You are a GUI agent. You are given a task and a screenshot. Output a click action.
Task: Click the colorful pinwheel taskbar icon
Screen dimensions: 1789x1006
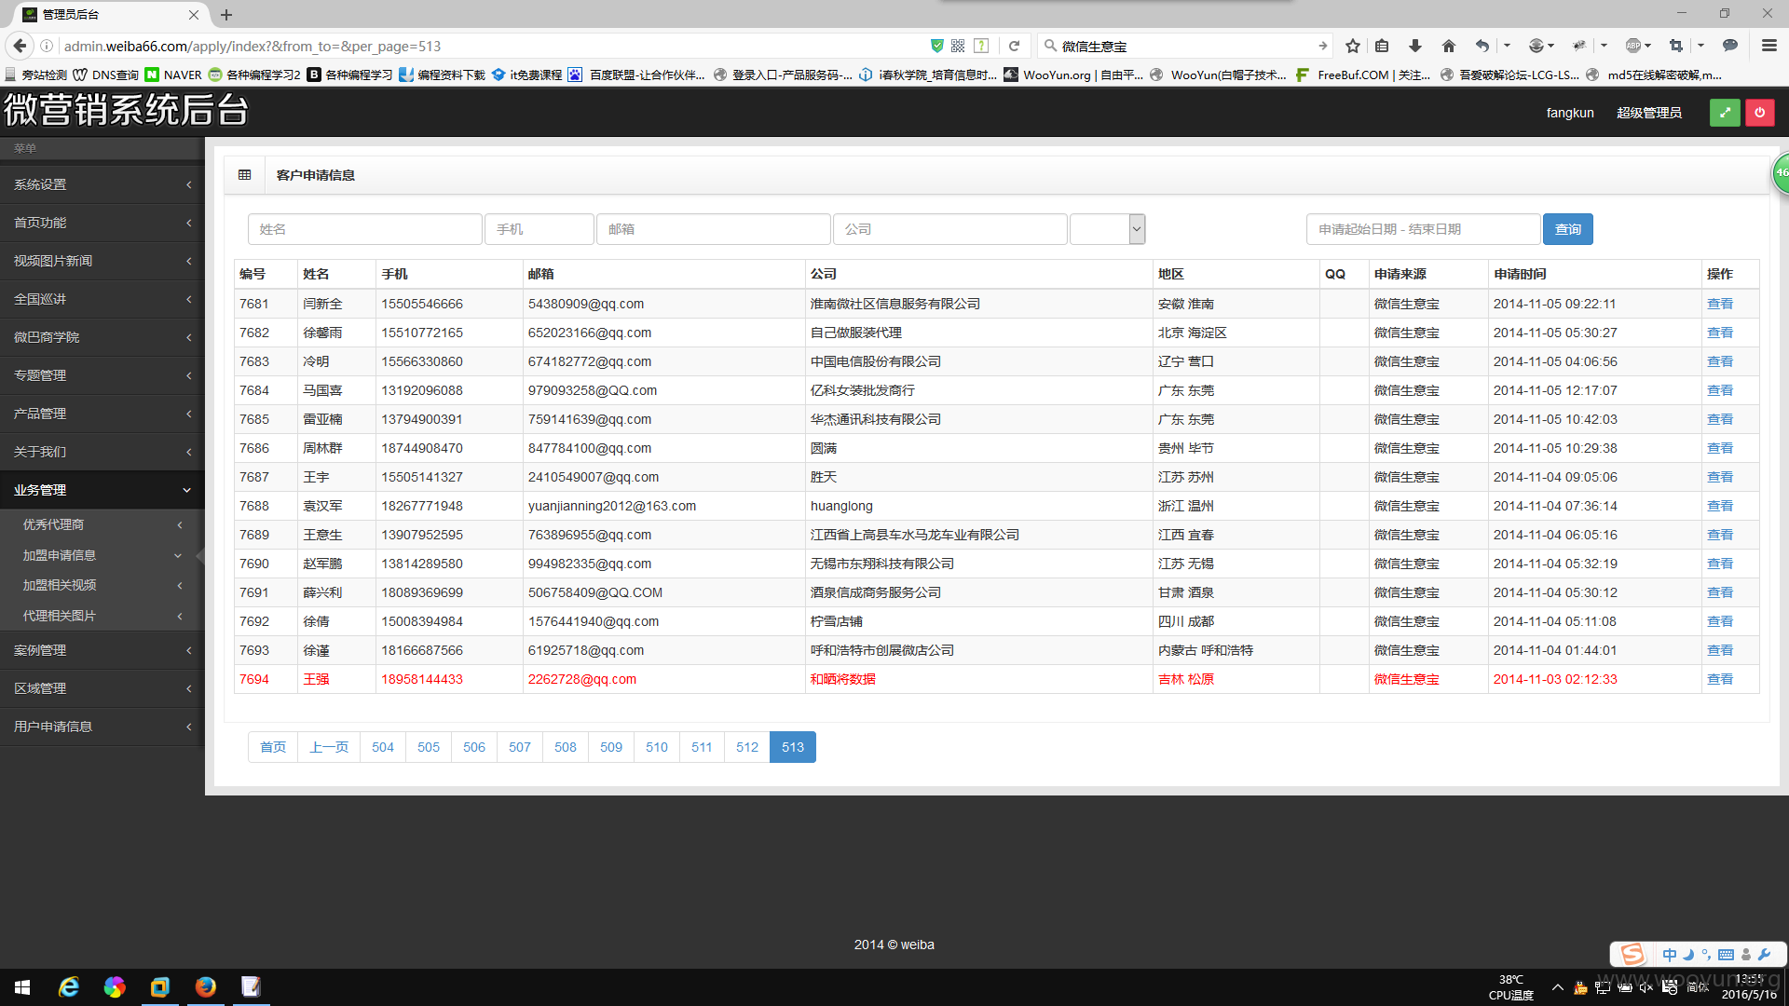[114, 987]
